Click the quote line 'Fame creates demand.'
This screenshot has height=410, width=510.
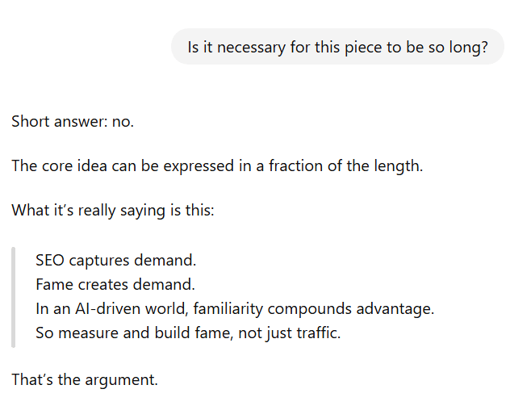115,285
